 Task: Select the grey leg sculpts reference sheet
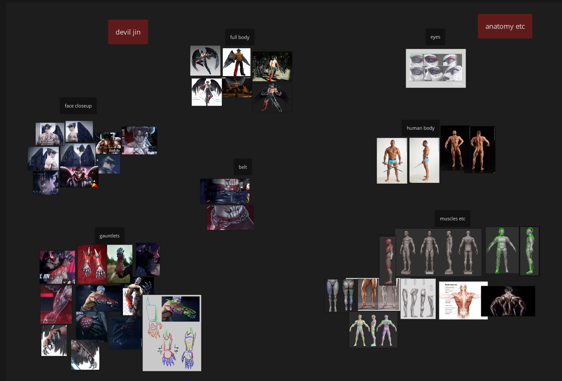[x=418, y=299]
